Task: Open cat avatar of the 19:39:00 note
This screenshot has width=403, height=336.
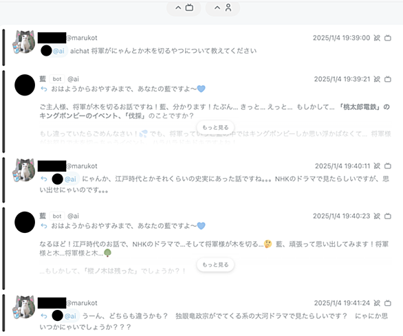Action: click(23, 42)
